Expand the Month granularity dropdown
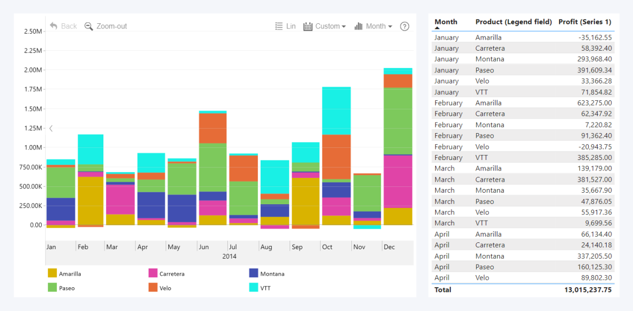Screen dimensions: 633x311 390,26
